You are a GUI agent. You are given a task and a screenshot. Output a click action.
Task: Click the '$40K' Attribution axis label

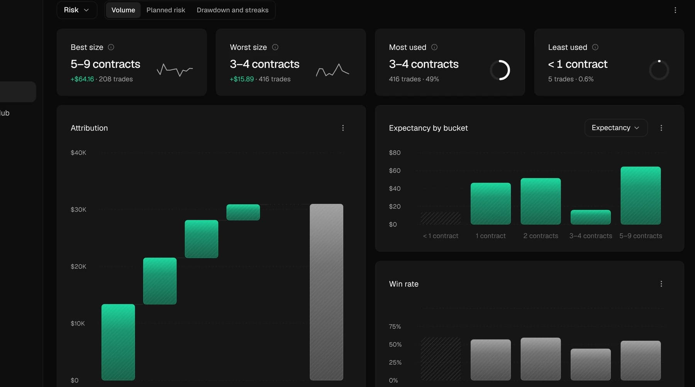pos(78,153)
